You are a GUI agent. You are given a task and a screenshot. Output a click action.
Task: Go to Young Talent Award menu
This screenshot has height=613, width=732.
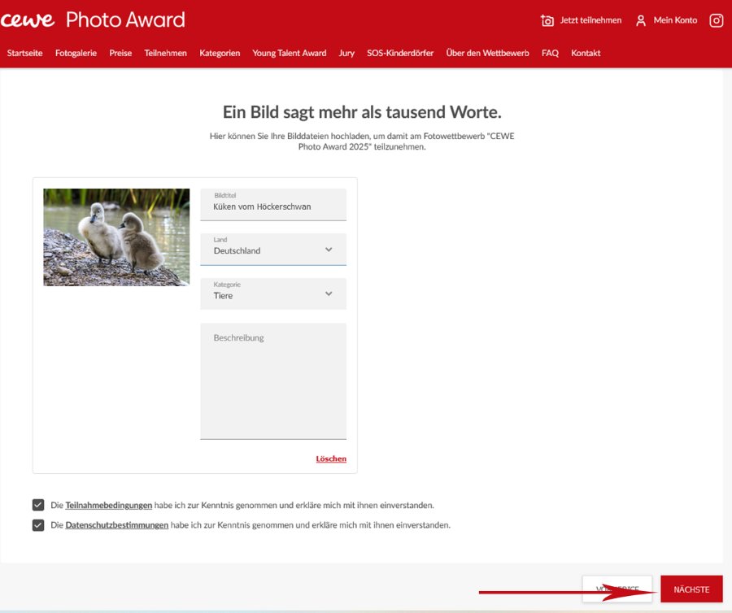(289, 53)
